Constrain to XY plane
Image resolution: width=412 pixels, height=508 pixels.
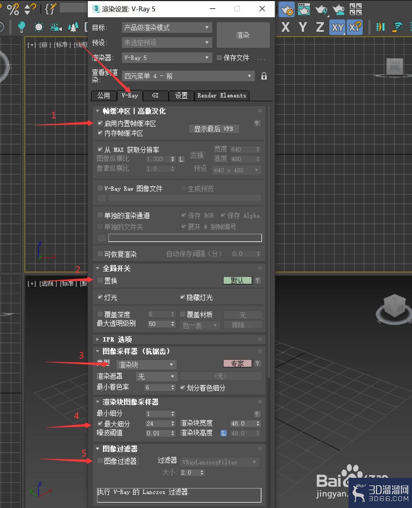(x=337, y=27)
